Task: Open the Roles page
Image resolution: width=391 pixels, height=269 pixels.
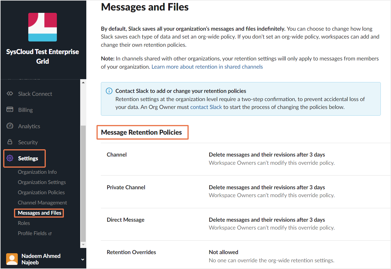Action: tap(24, 223)
